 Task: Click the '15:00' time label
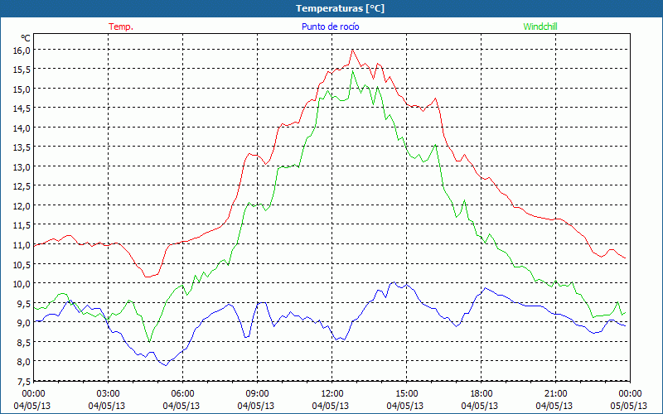tap(406, 393)
